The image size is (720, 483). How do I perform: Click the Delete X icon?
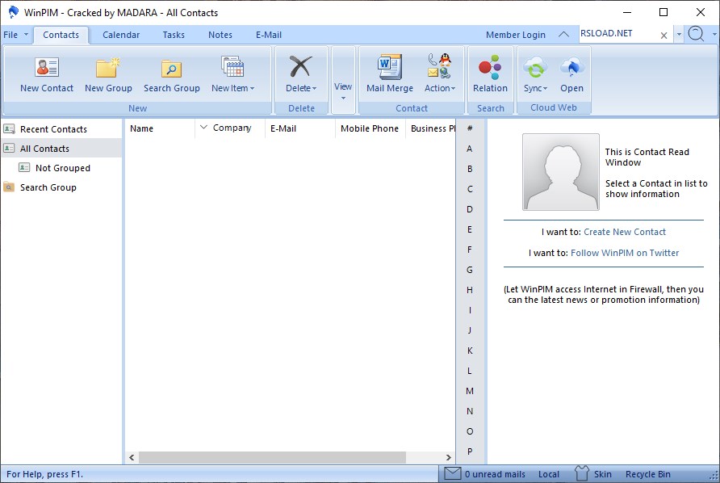(301, 67)
